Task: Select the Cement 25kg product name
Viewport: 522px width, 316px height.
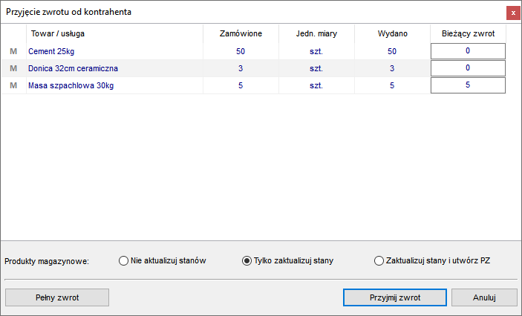Action: pos(51,51)
